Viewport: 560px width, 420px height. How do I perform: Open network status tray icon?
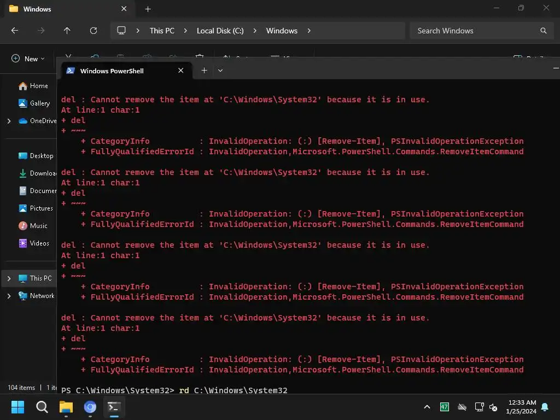[x=479, y=407]
